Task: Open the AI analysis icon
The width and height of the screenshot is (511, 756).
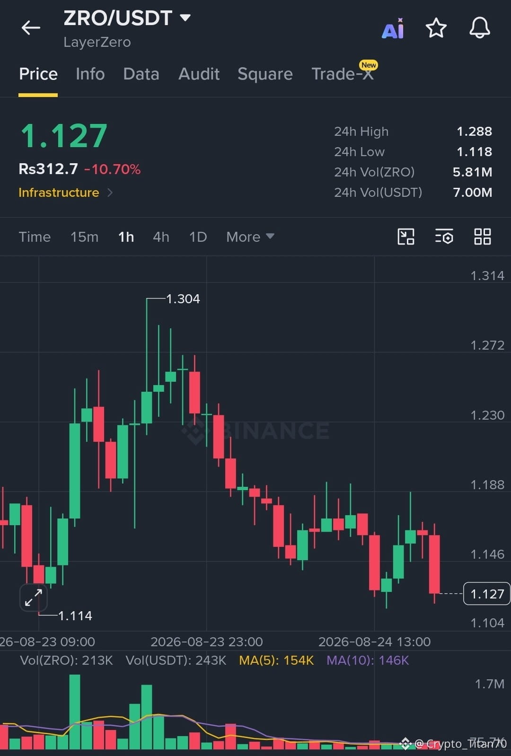Action: [x=393, y=29]
